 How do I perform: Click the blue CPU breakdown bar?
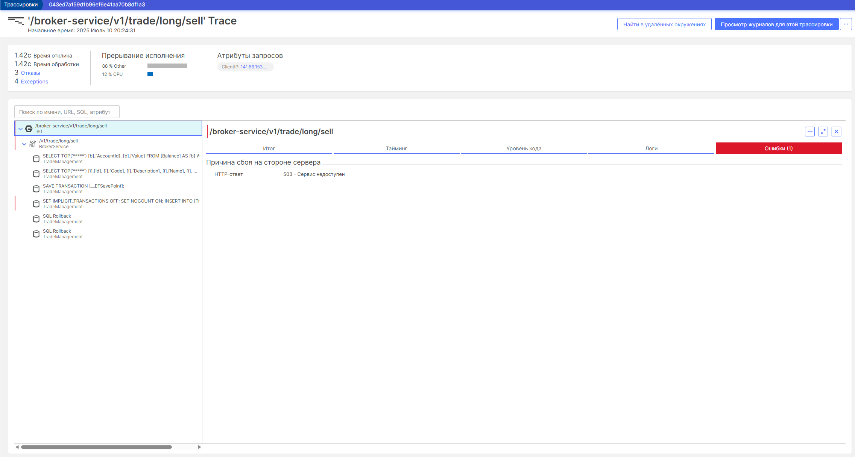150,74
